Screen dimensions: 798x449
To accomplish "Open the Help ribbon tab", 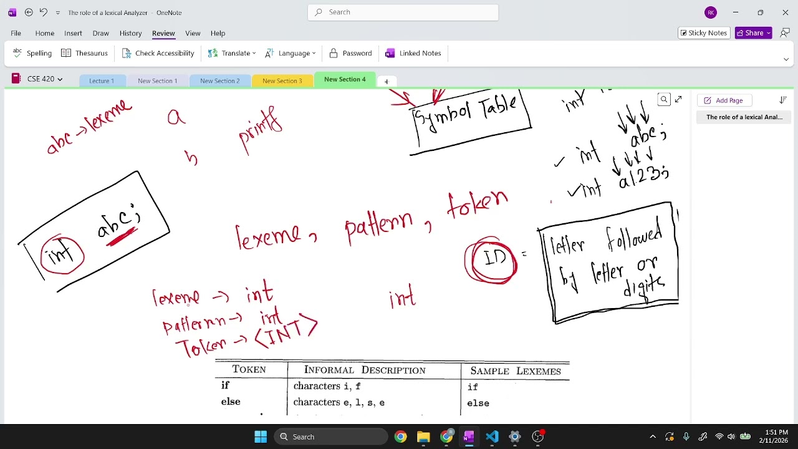I will tap(218, 33).
